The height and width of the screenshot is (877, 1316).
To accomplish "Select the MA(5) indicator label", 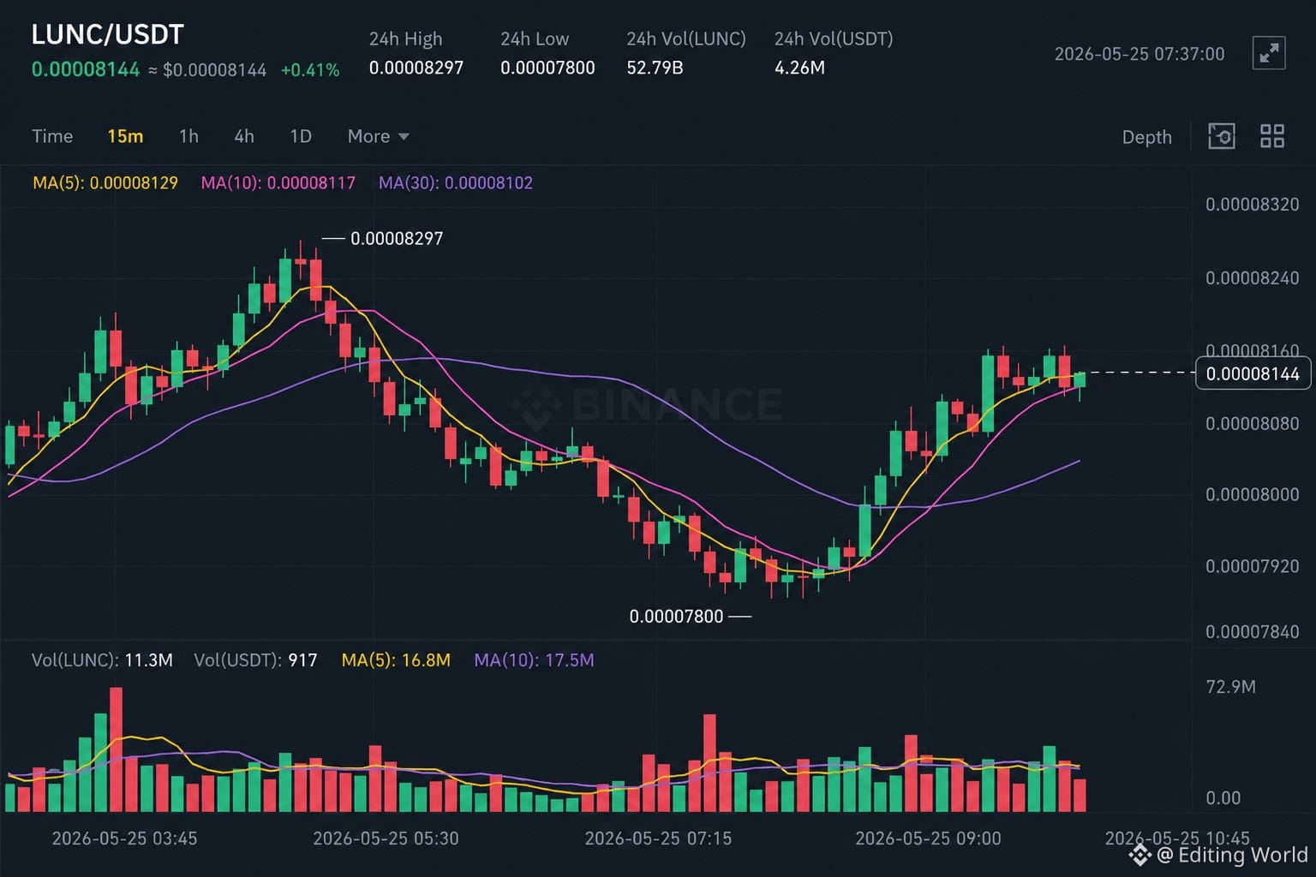I will pyautogui.click(x=105, y=182).
